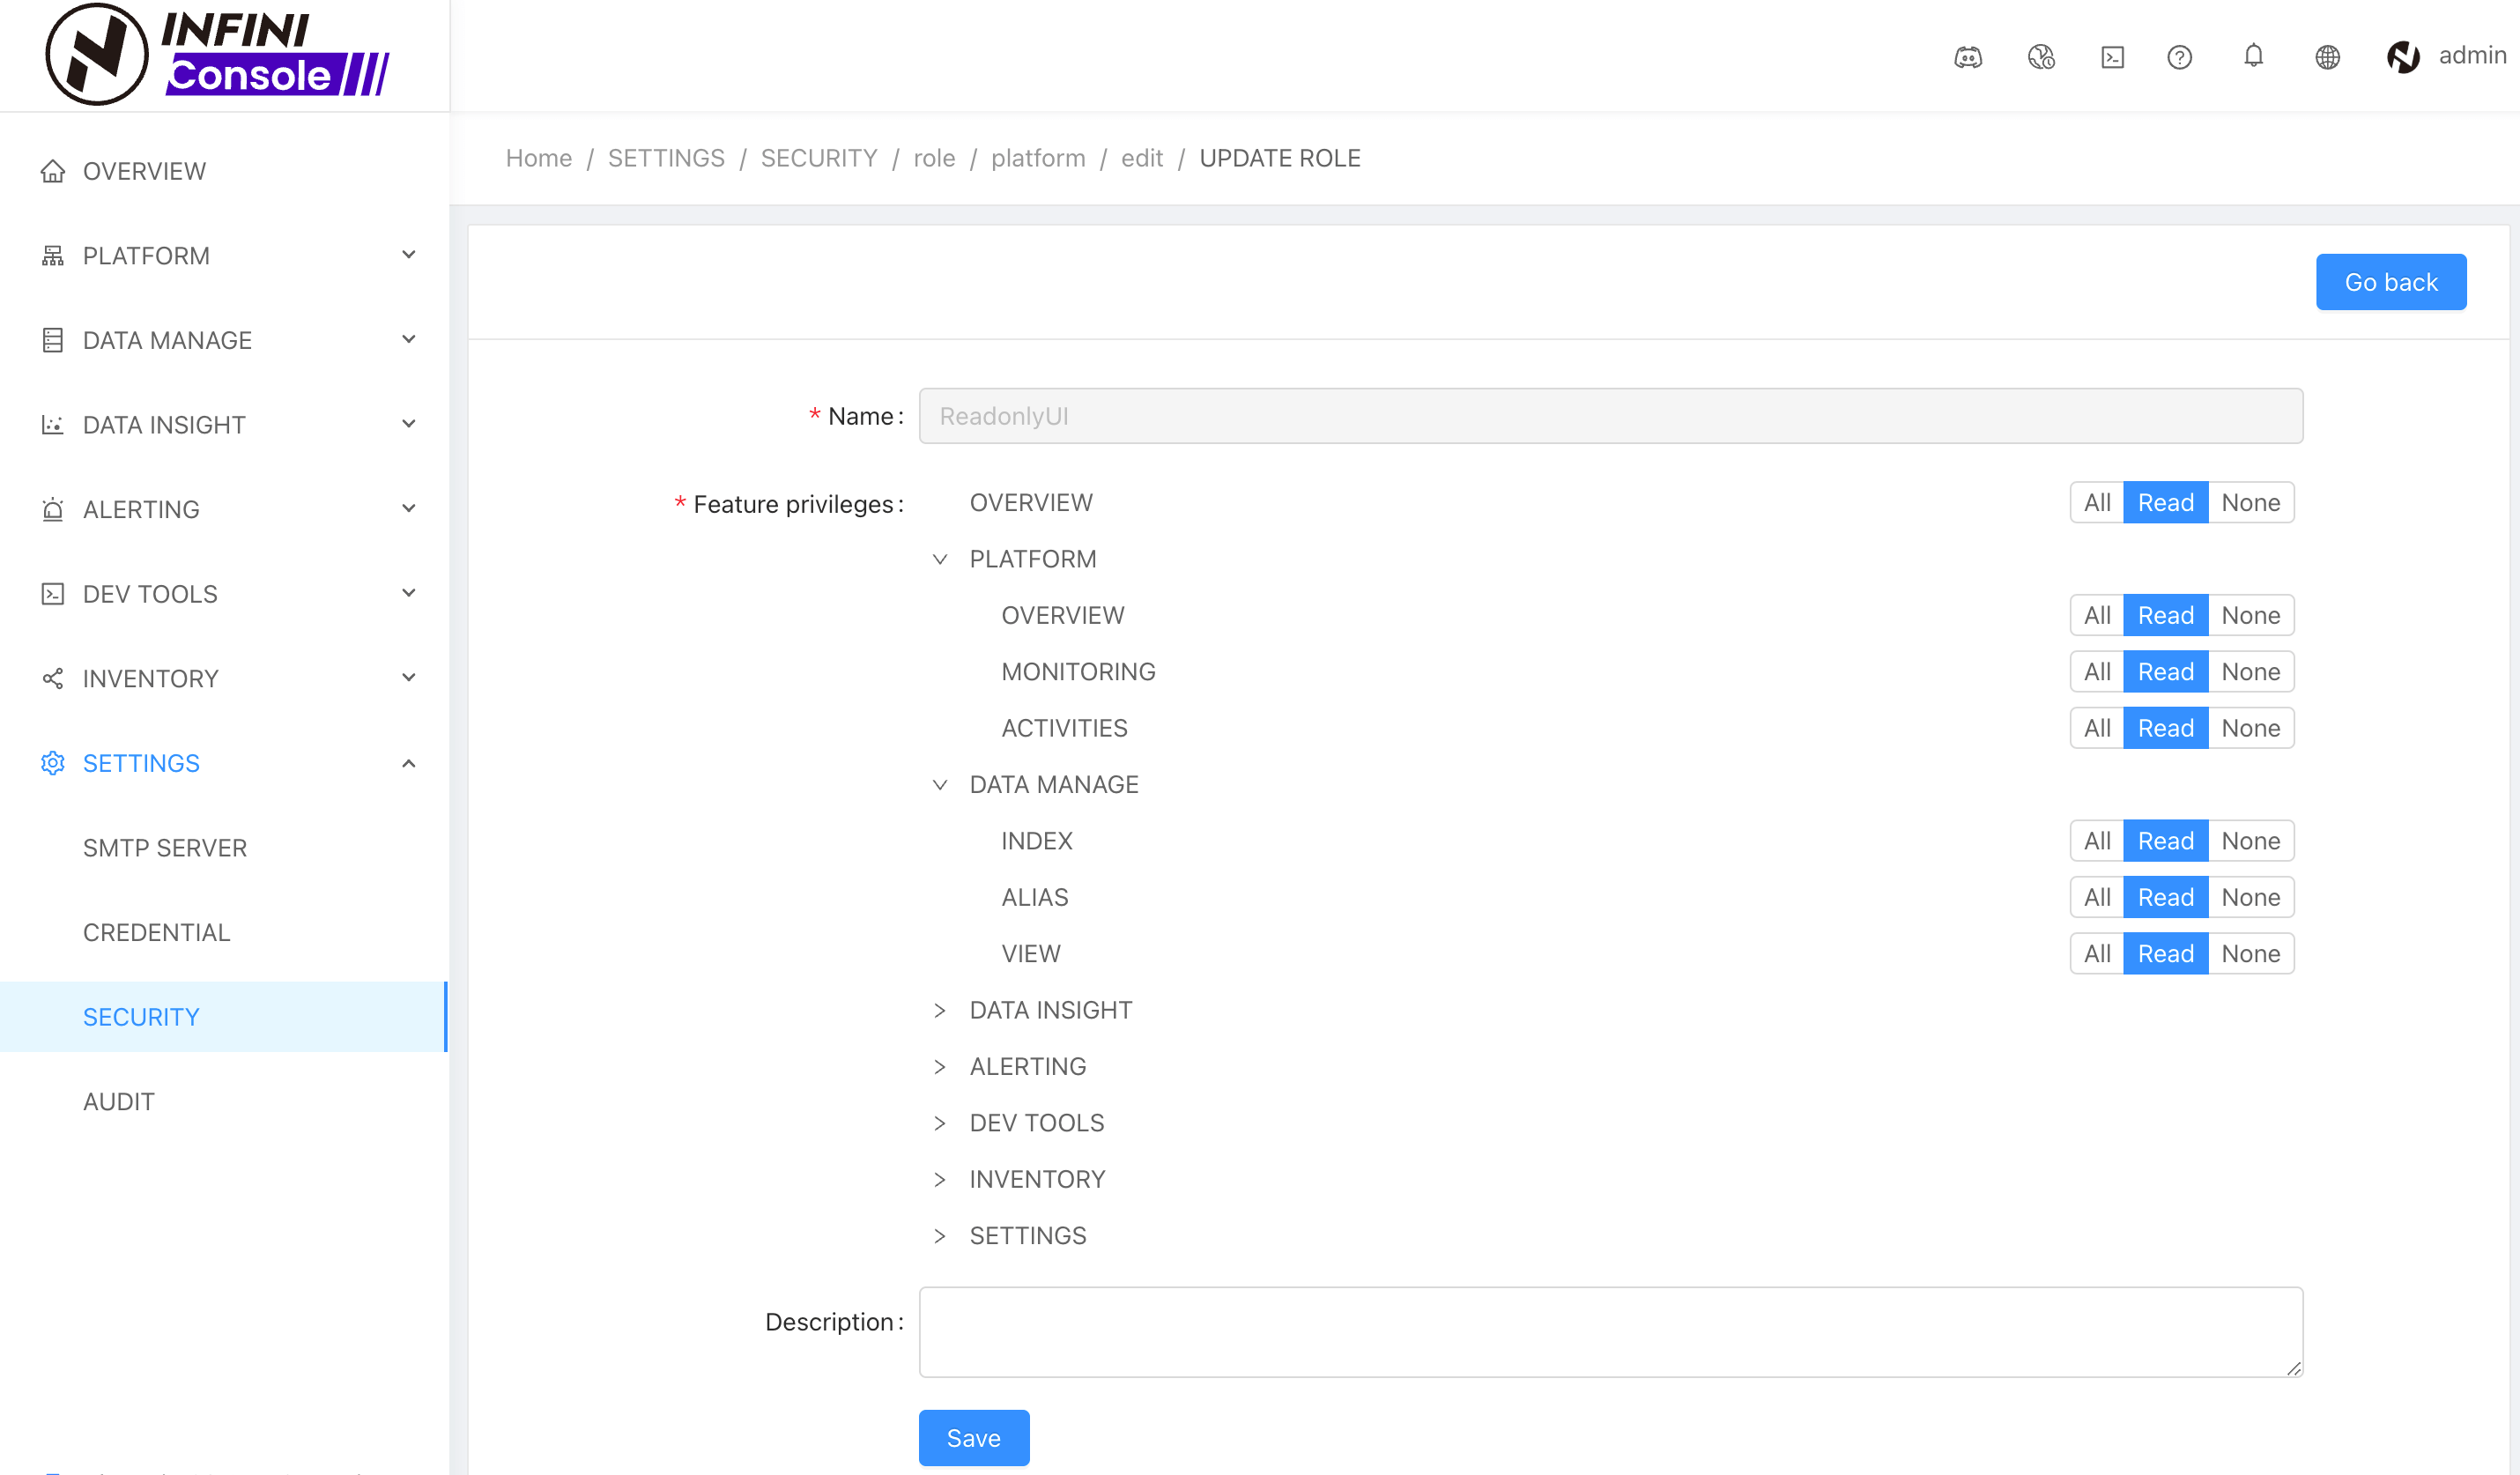Collapse the PLATFORM privileges group

[939, 559]
